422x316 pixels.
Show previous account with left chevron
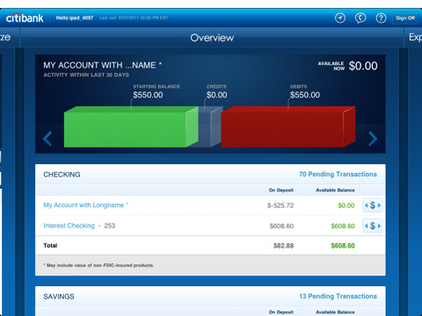47,139
